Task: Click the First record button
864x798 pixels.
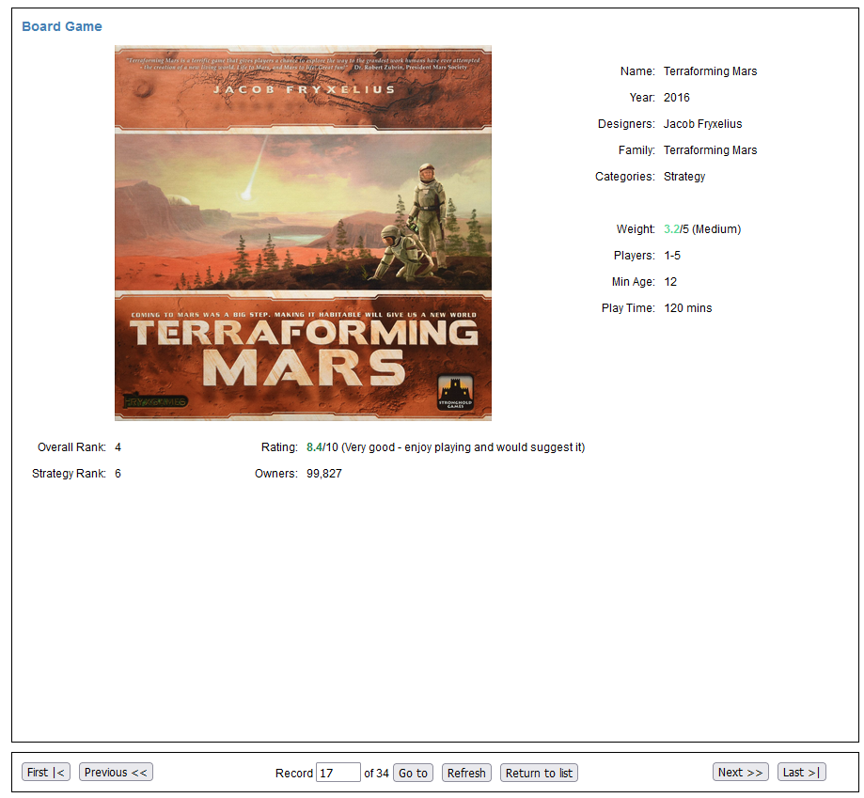Action: [46, 773]
